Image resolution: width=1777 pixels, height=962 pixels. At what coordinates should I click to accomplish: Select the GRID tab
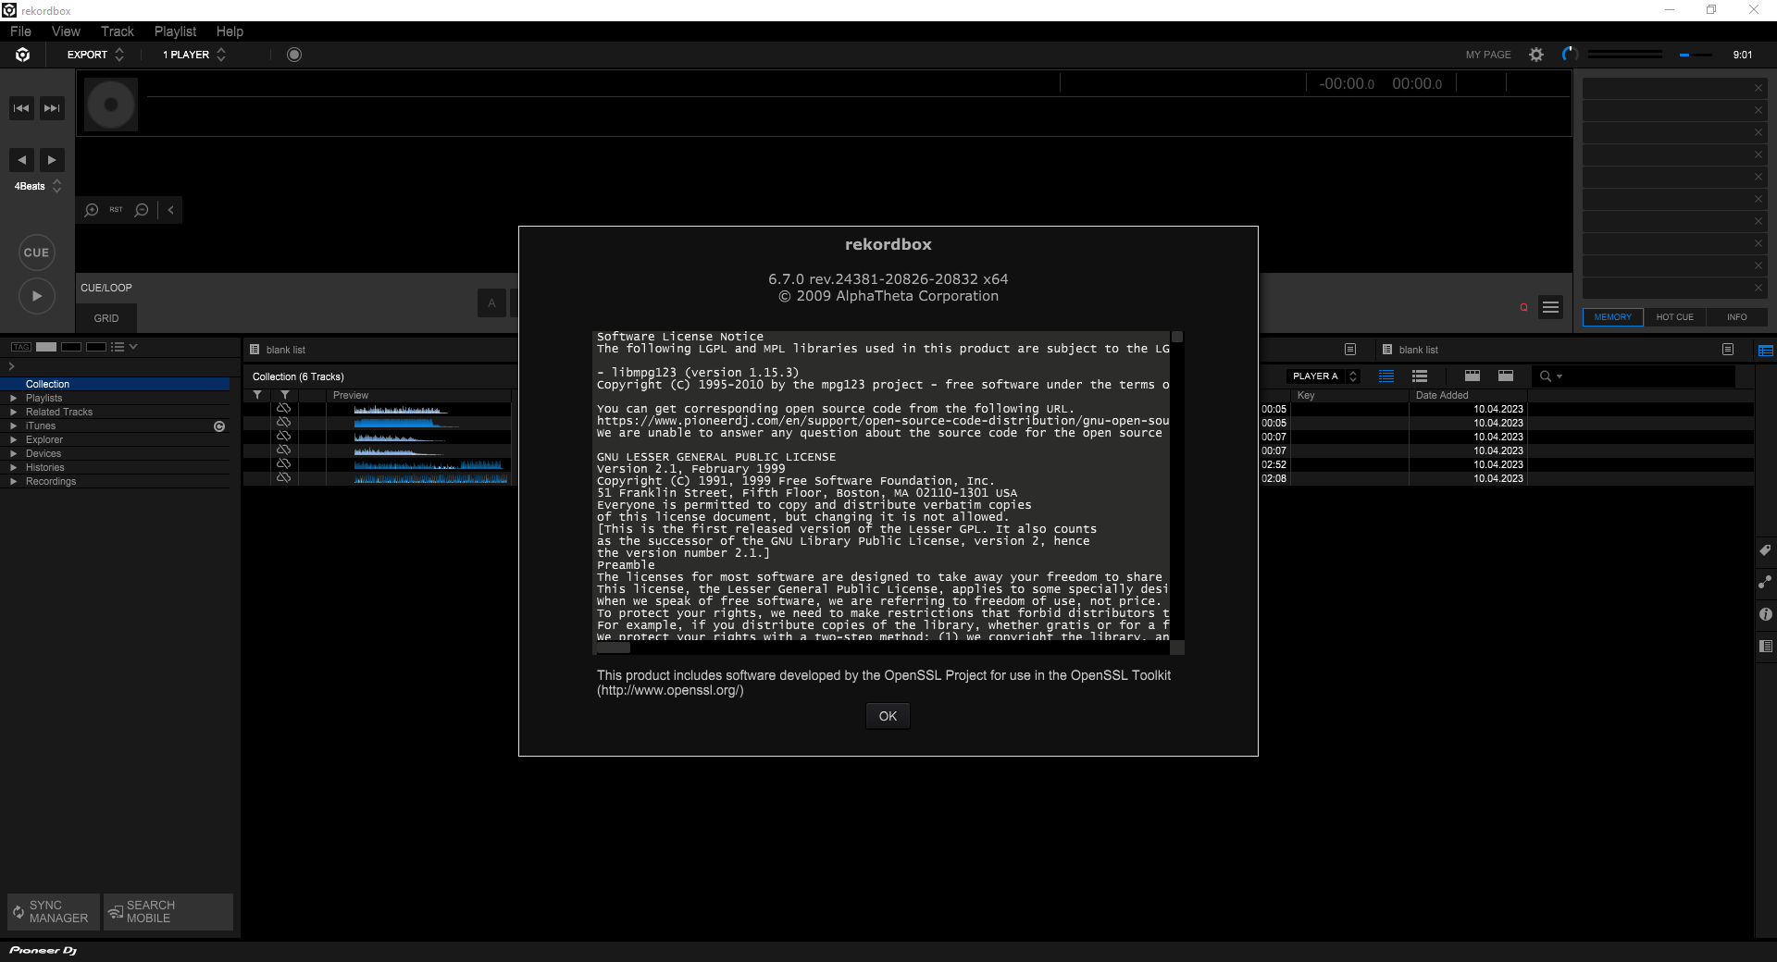(x=106, y=318)
